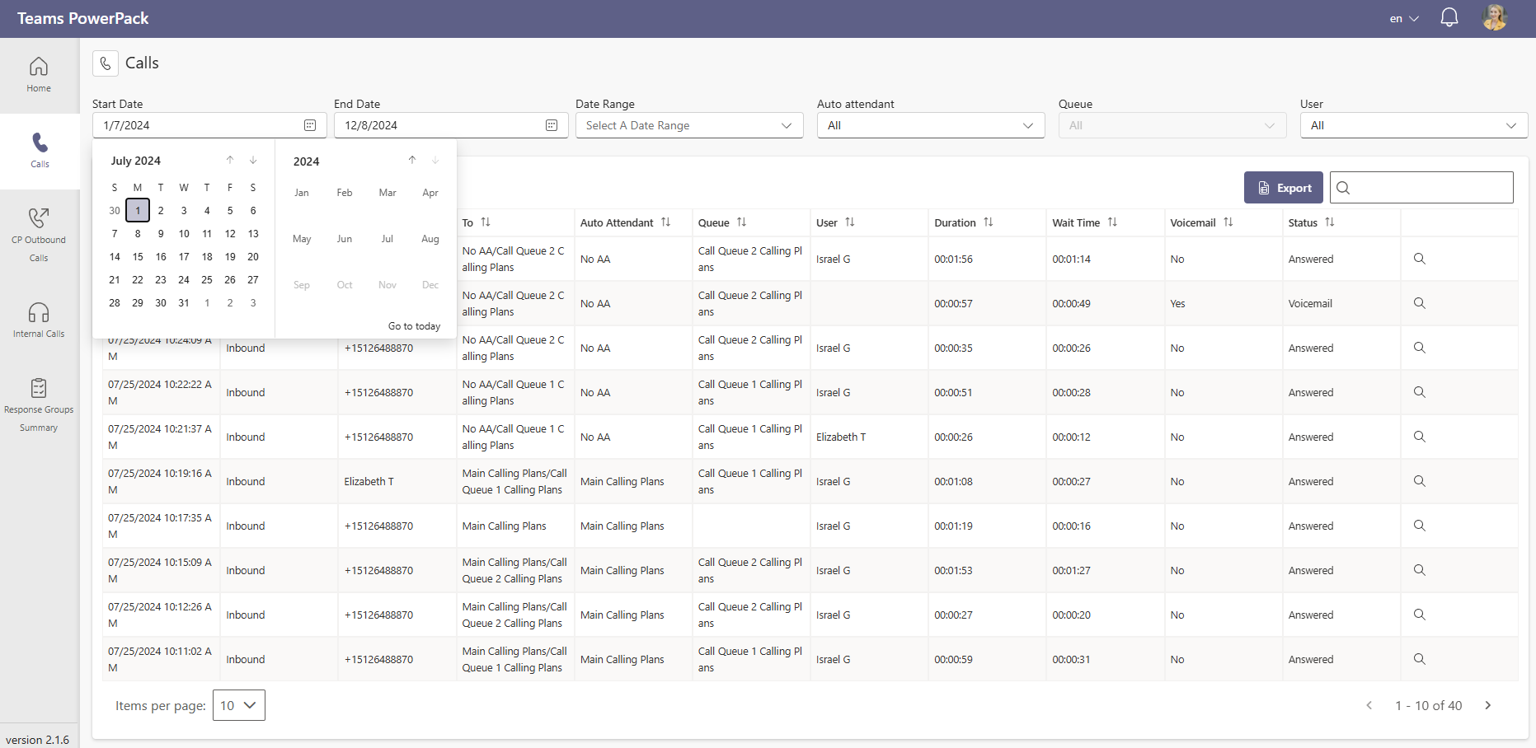Sort by Wait Time column

[x=1112, y=222]
